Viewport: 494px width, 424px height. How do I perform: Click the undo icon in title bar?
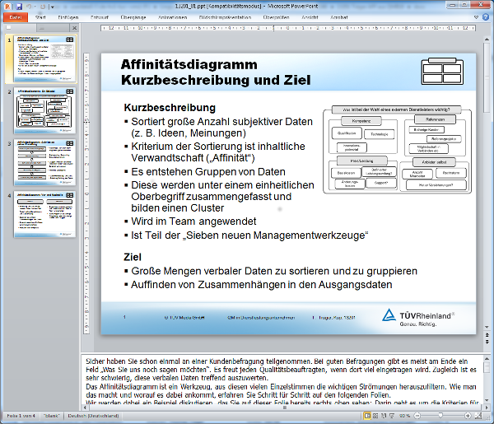pos(30,5)
